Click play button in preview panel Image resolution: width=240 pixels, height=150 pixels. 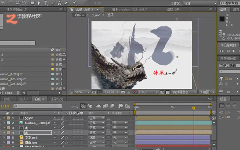(x=234, y=51)
